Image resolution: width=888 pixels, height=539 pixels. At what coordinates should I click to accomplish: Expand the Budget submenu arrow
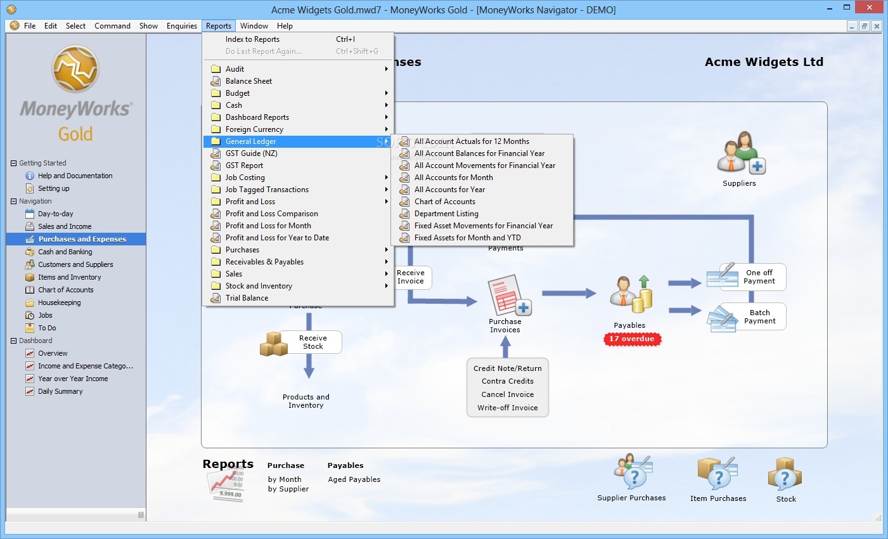coord(386,93)
